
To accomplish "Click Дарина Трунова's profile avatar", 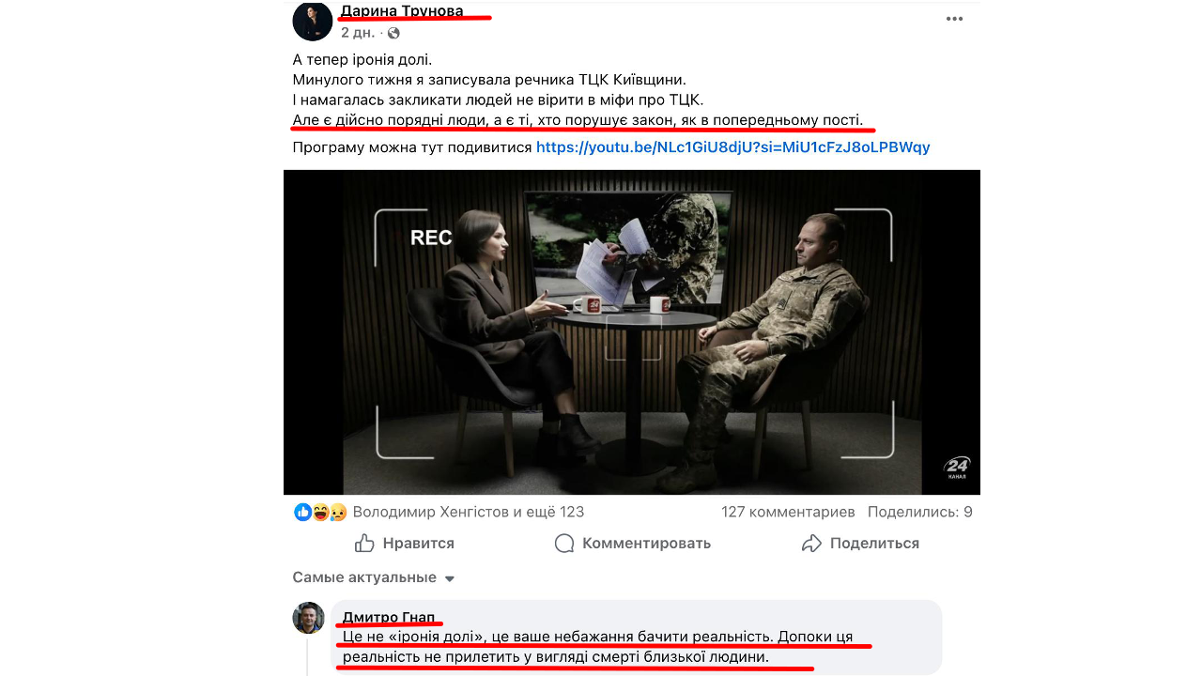I will click(x=313, y=22).
